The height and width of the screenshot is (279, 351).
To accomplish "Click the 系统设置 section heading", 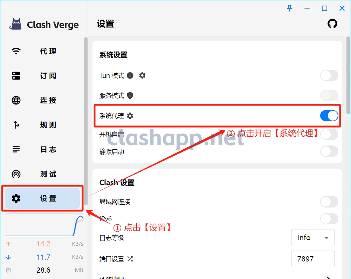I will 113,55.
